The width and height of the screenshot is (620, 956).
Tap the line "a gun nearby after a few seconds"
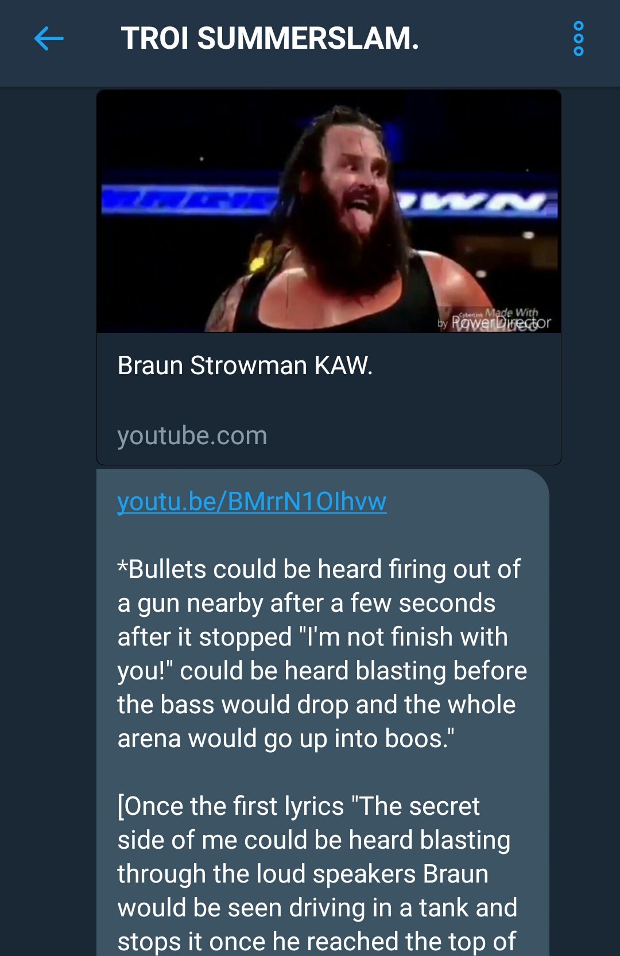tap(307, 603)
